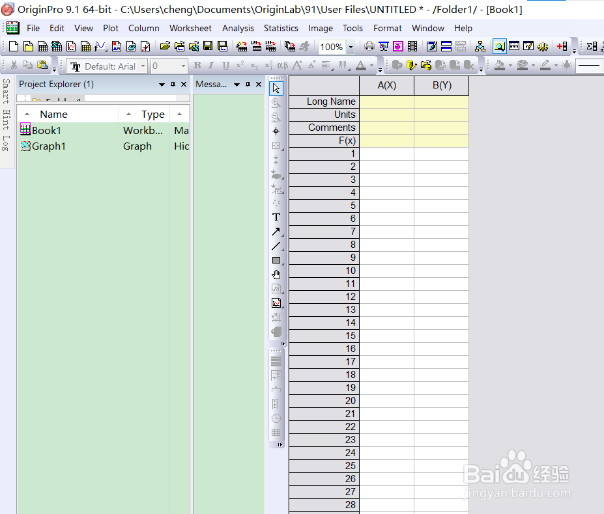Screen dimensions: 604x514
Task: Select column header A(X)
Action: pos(387,85)
